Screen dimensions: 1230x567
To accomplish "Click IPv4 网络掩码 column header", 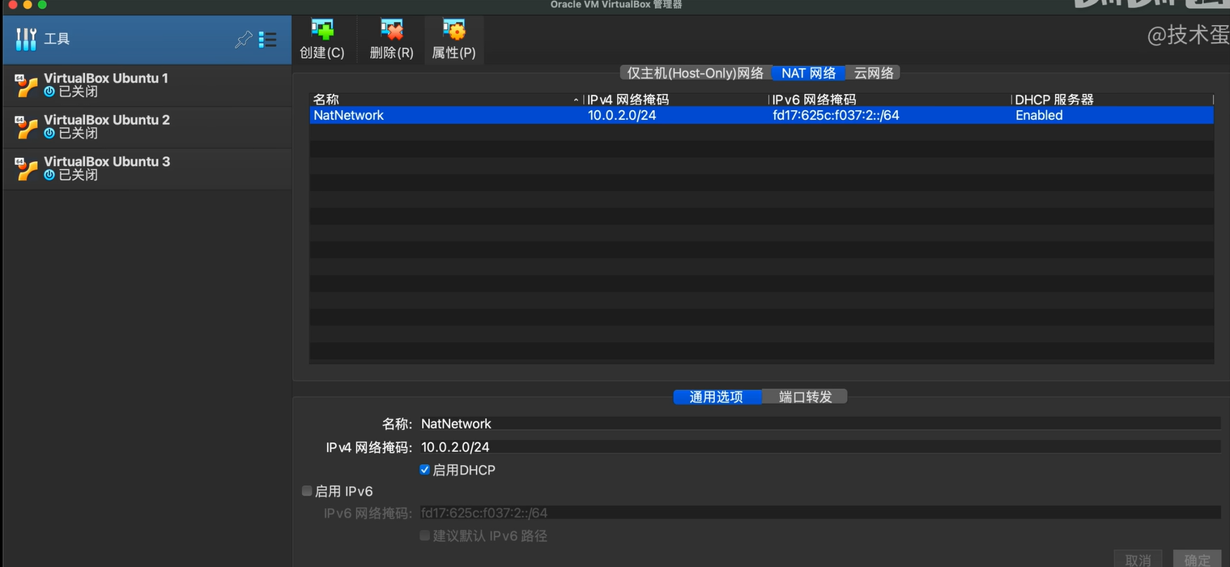I will (676, 100).
